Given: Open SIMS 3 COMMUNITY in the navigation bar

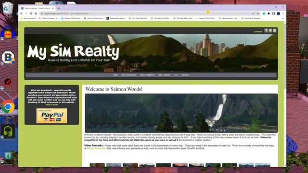Looking at the screenshot, I should [x=147, y=75].
